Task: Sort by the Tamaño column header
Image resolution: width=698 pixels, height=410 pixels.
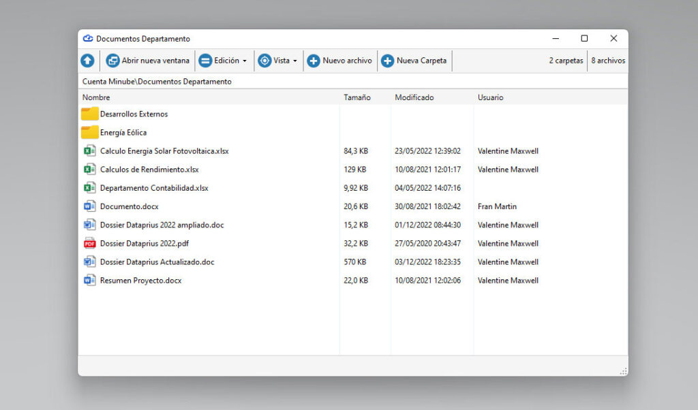Action: (x=357, y=97)
